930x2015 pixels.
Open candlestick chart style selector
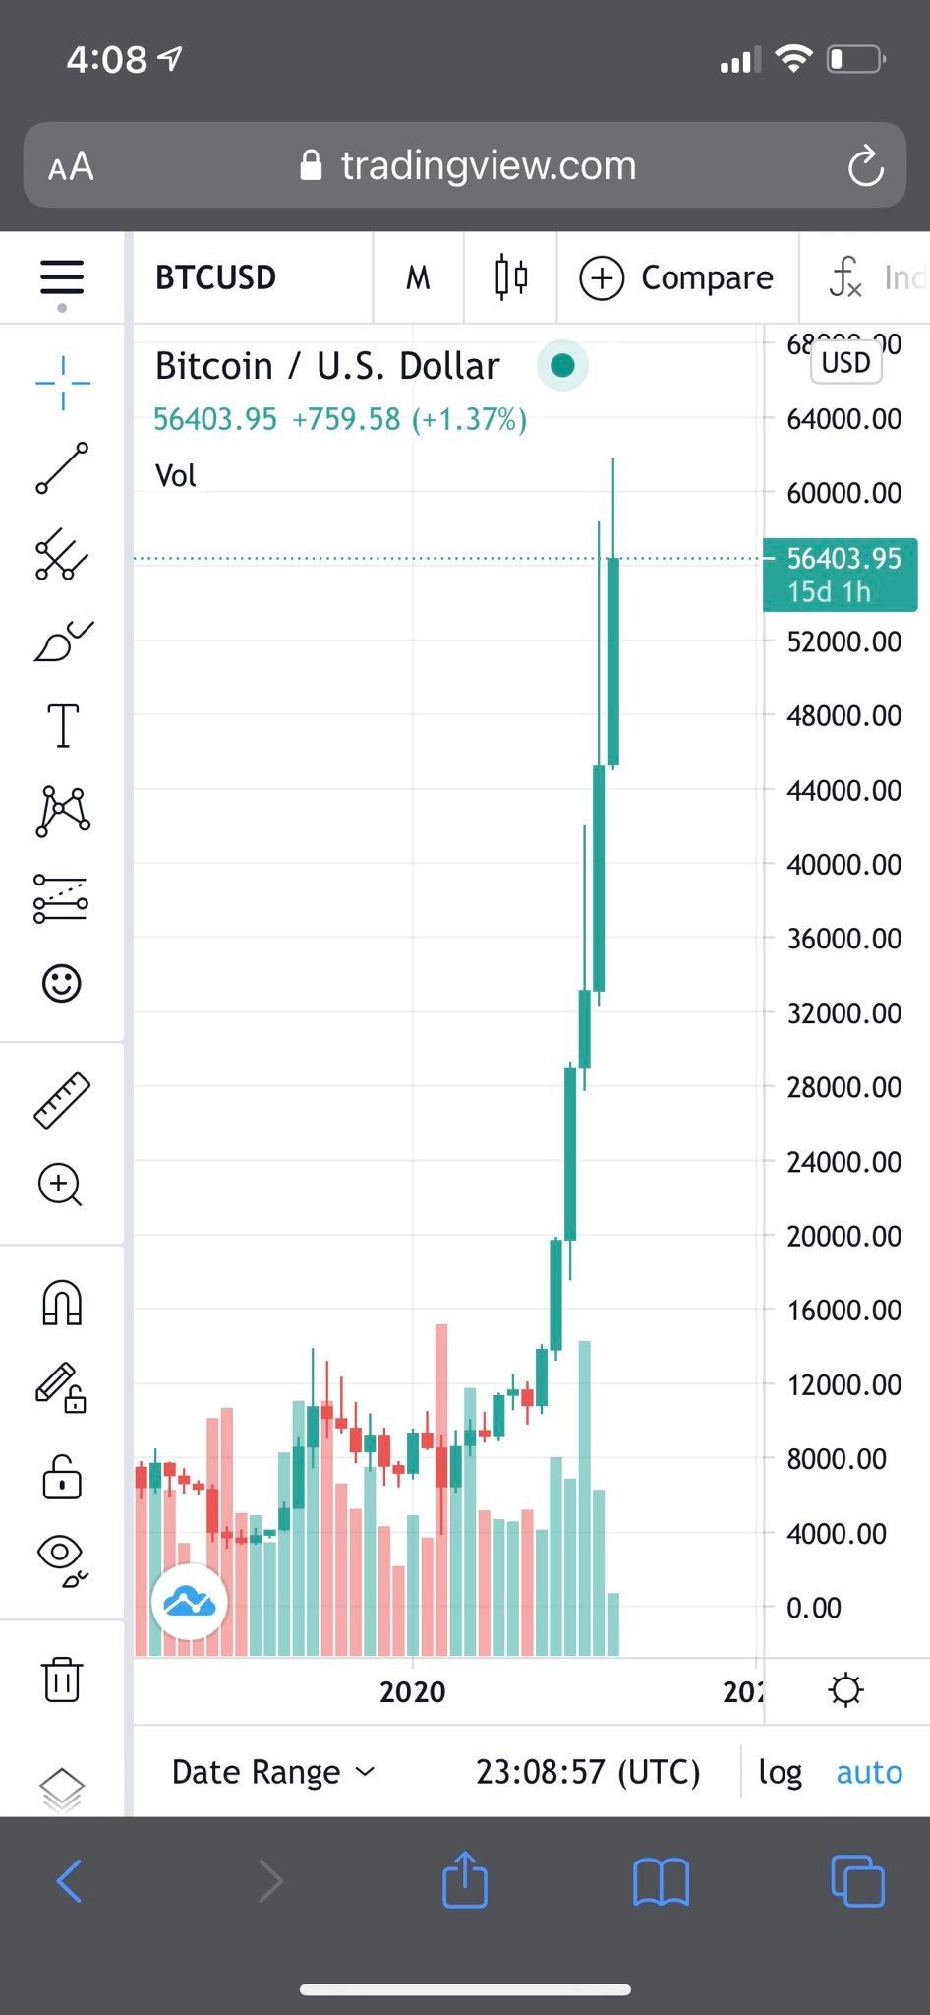click(x=511, y=277)
